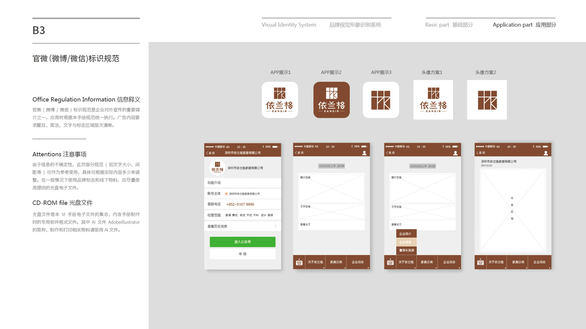
Task: Open 家具分类 menu in phone with popup
Action: point(427,262)
